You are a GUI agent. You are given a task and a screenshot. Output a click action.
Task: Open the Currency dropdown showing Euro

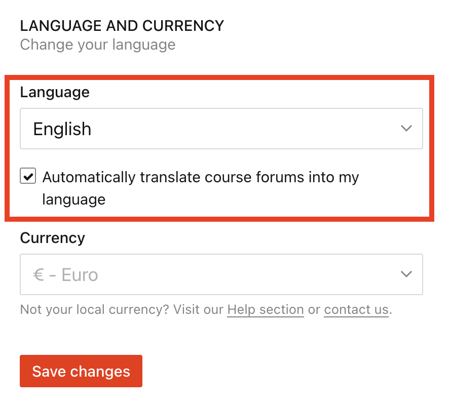(221, 274)
